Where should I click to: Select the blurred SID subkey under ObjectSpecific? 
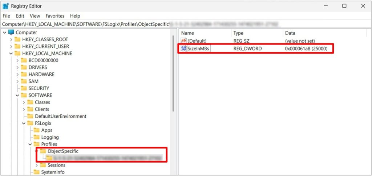point(108,158)
